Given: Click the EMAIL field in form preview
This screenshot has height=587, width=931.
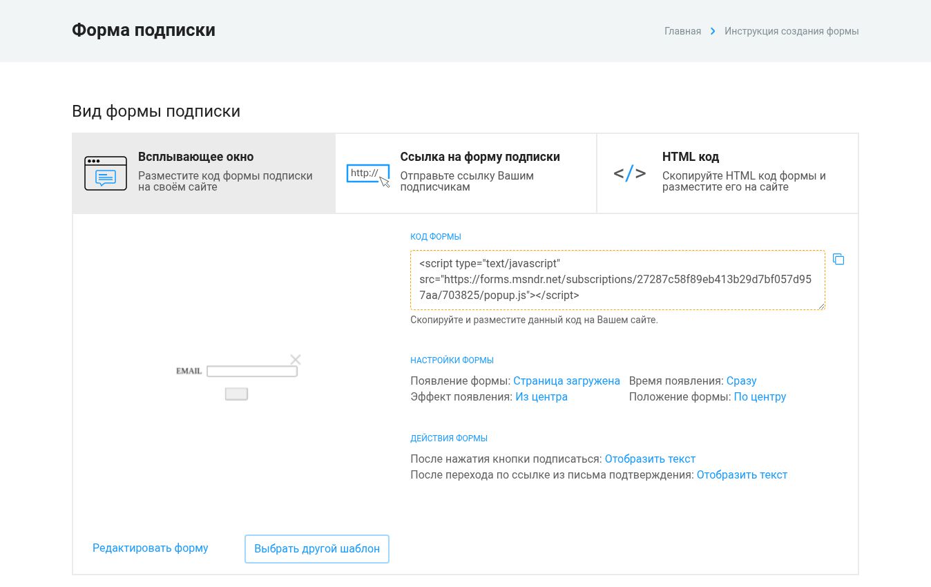Looking at the screenshot, I should click(252, 372).
